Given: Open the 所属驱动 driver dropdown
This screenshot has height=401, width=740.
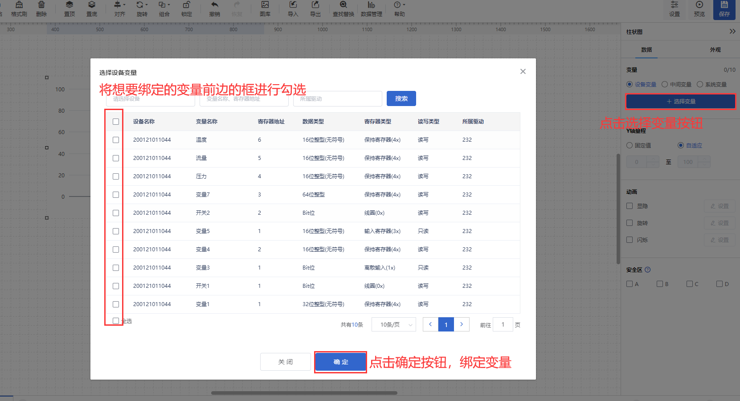Looking at the screenshot, I should (338, 99).
